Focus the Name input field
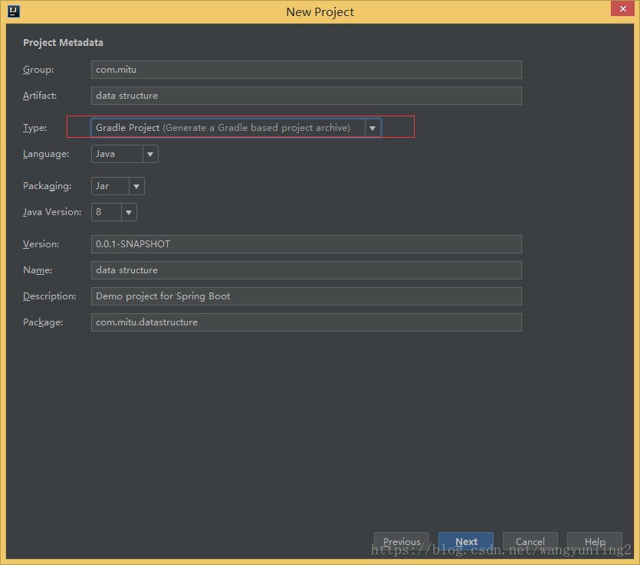This screenshot has height=565, width=640. 306,270
